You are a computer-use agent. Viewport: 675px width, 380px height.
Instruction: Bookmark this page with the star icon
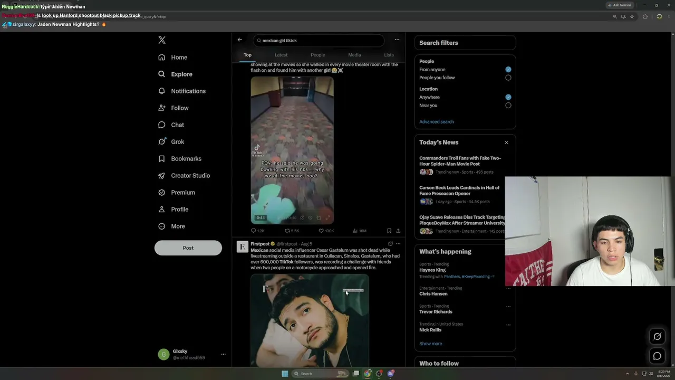point(632,16)
